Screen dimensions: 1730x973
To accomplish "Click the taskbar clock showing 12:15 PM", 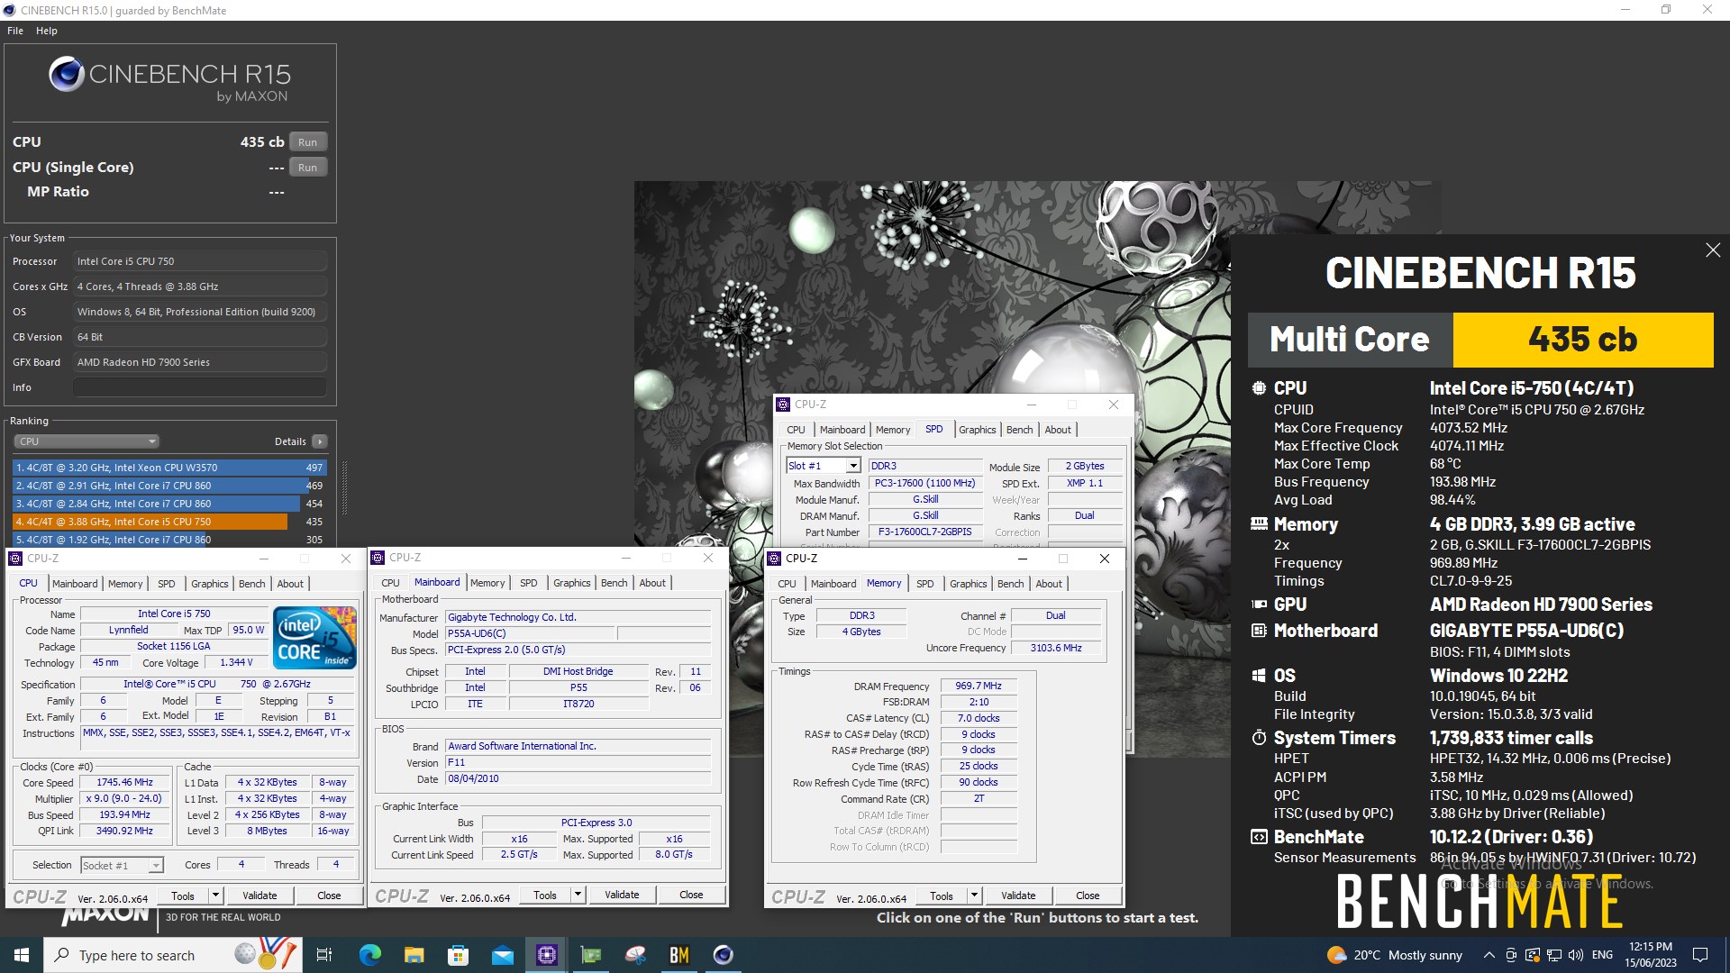I will 1650,955.
